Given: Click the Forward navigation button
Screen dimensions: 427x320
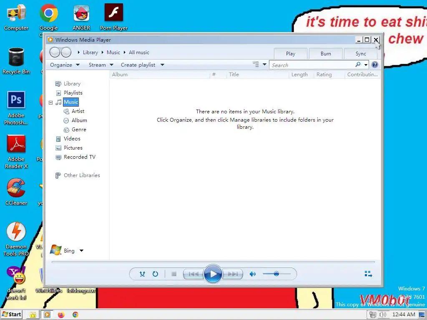Looking at the screenshot, I should (66, 52).
